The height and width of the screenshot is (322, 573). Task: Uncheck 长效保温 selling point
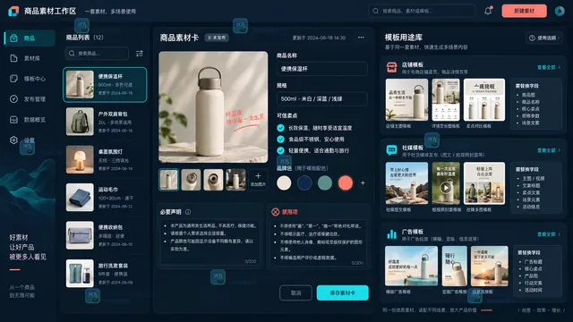pyautogui.click(x=280, y=128)
